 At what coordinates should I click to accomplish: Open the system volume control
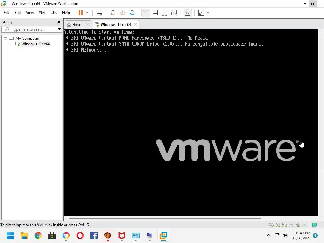[285, 235]
